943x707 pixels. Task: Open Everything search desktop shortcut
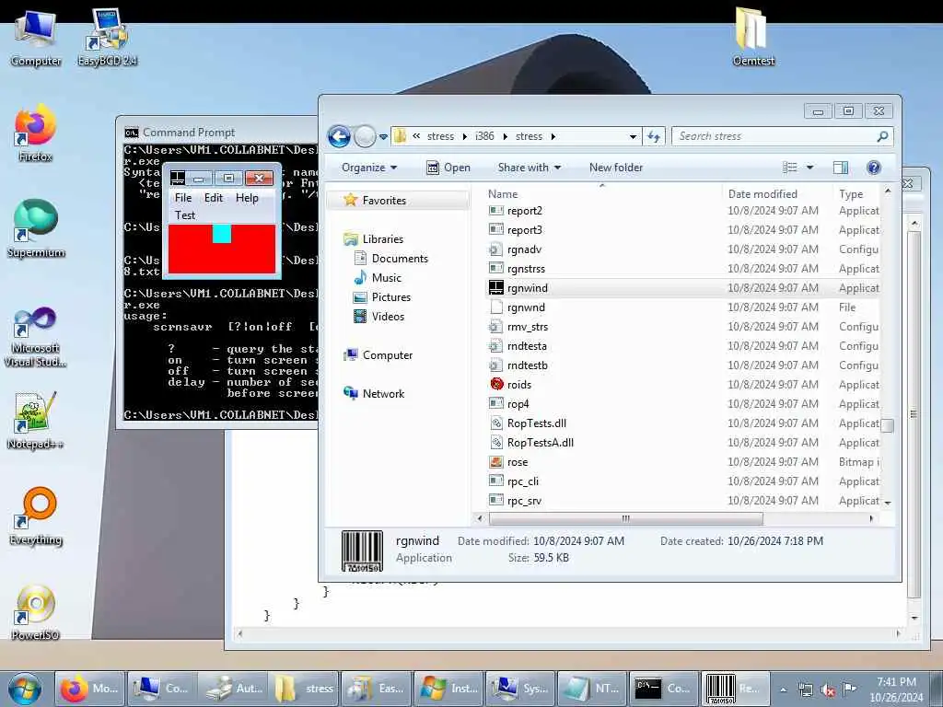36,516
